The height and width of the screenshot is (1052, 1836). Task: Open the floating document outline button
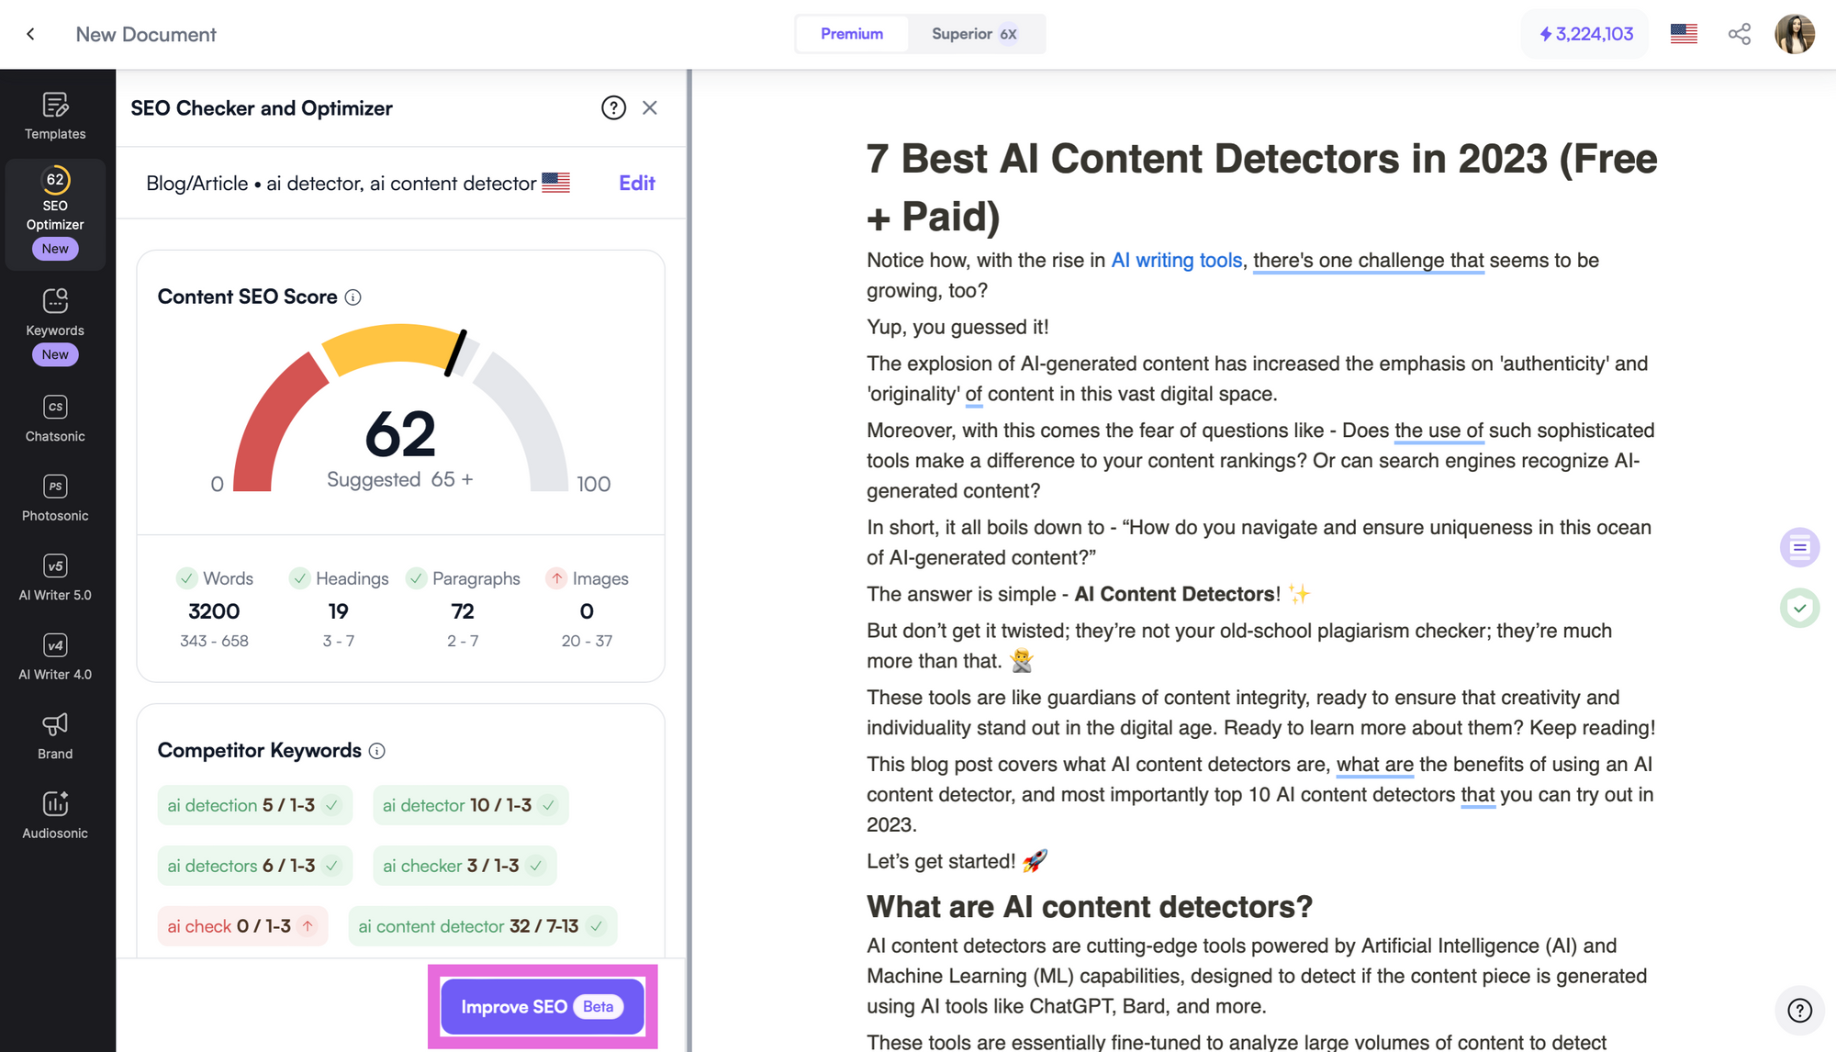click(1800, 547)
